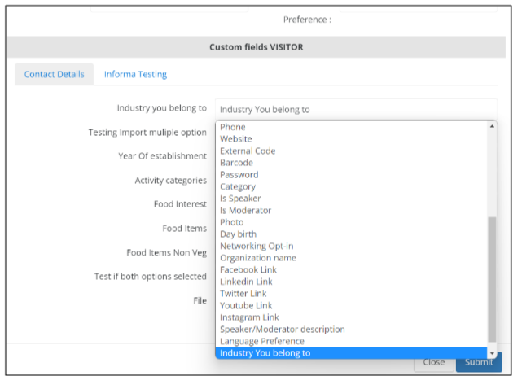
Task: Select Is Moderator option
Action: (245, 211)
